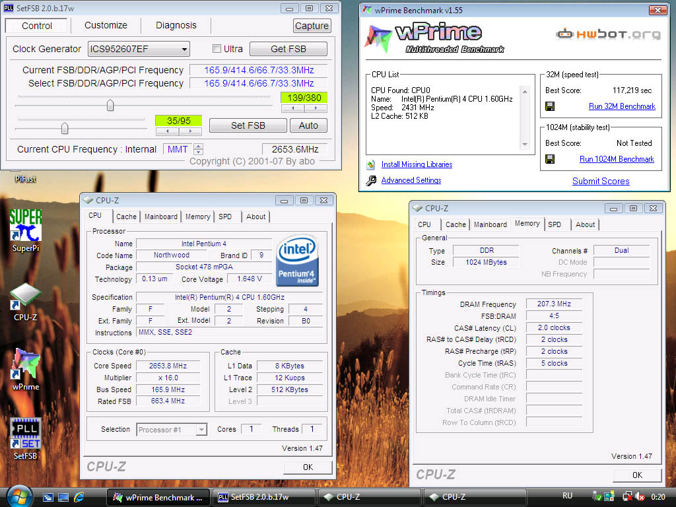The height and width of the screenshot is (507, 676).
Task: Switch to the Diagnosis tab in SetFSB
Action: (176, 26)
